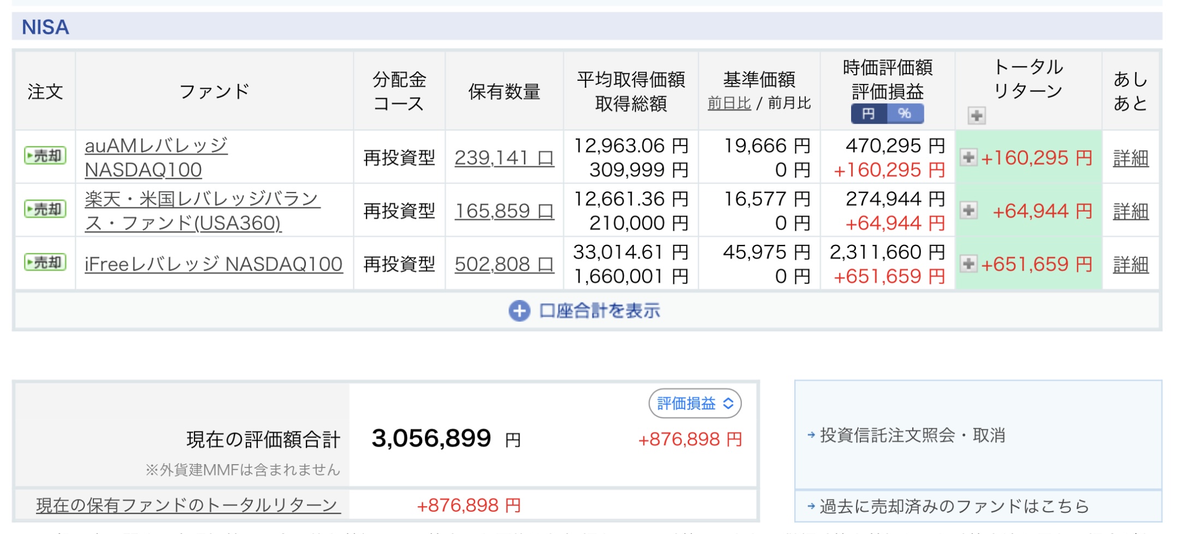Click sell button for iFree Leverage NASDAQ100
This screenshot has height=534, width=1181.
click(45, 263)
